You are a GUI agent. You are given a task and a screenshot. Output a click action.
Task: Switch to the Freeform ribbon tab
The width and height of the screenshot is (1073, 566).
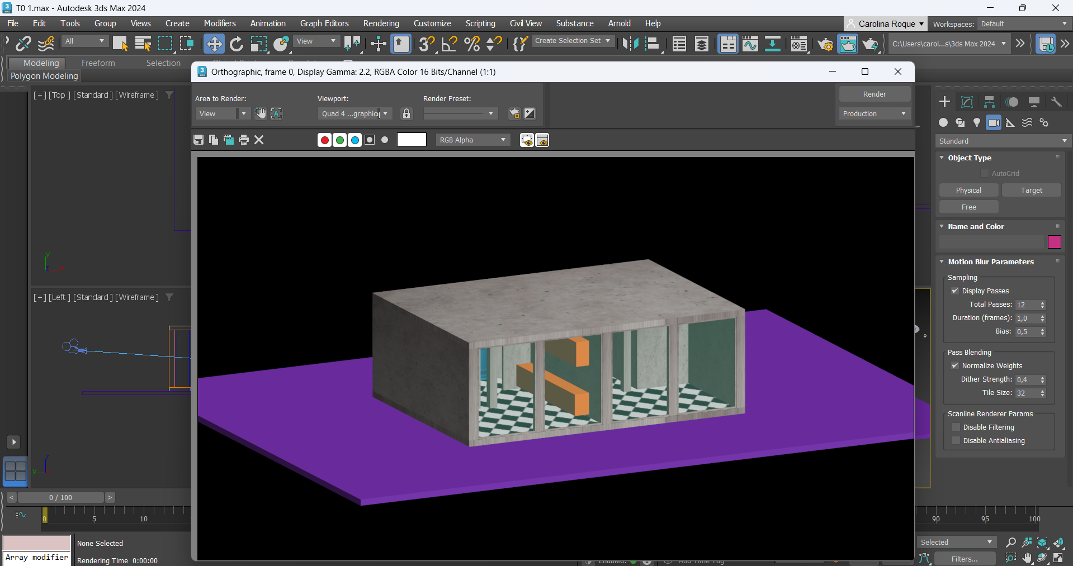98,63
